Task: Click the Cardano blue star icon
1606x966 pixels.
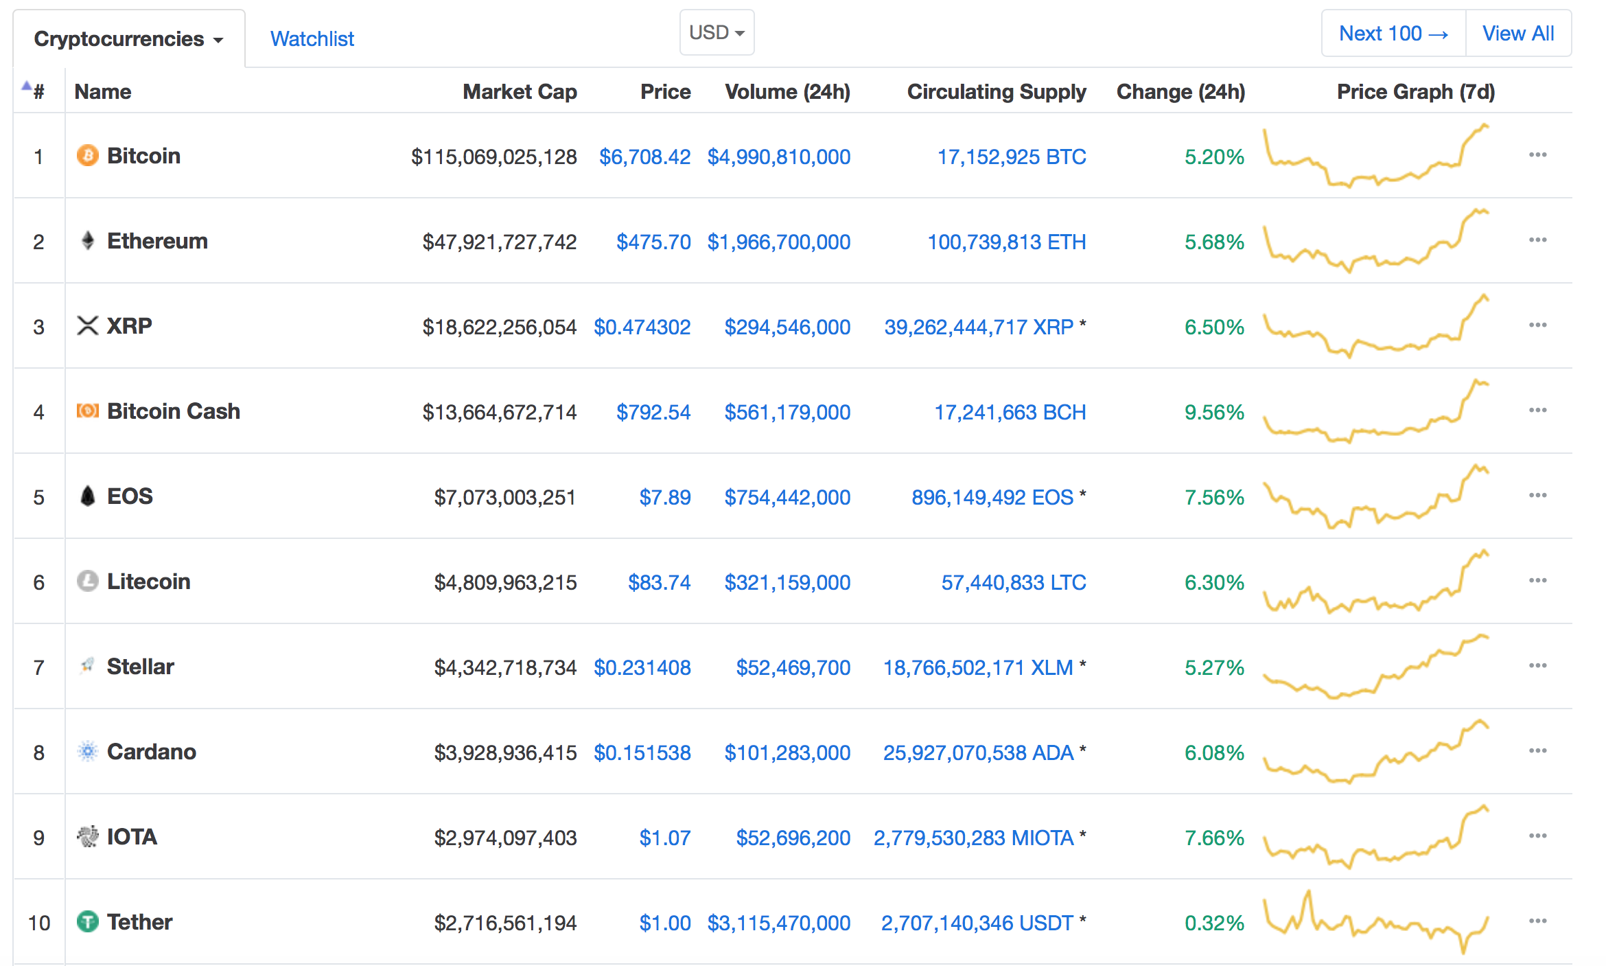Action: tap(87, 751)
